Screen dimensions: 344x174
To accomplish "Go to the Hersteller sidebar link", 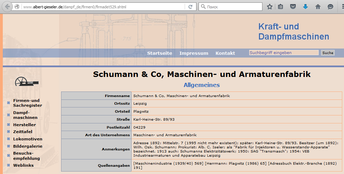I will point(24,125).
